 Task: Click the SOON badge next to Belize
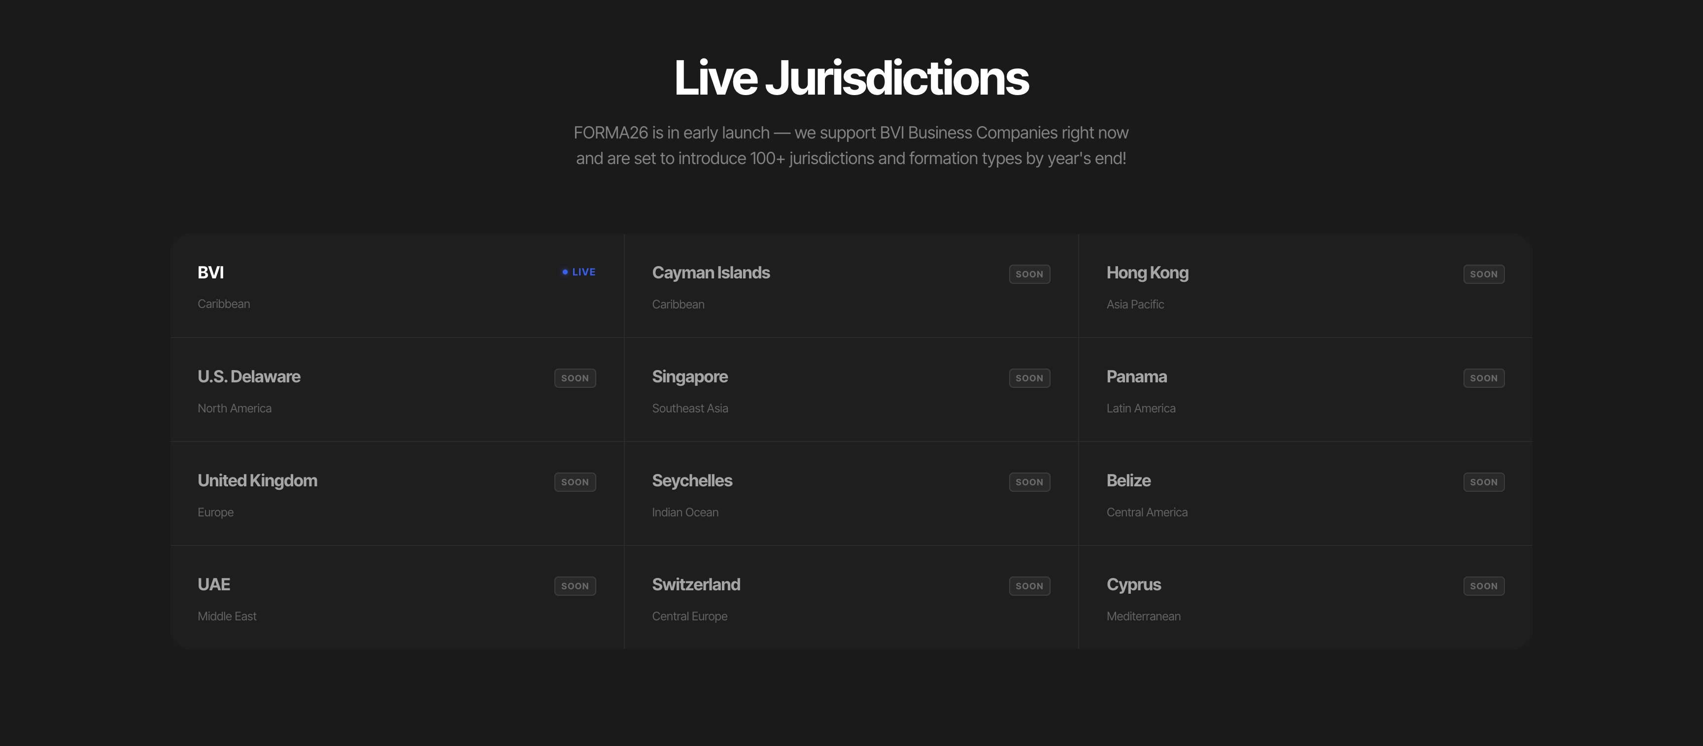pos(1484,481)
